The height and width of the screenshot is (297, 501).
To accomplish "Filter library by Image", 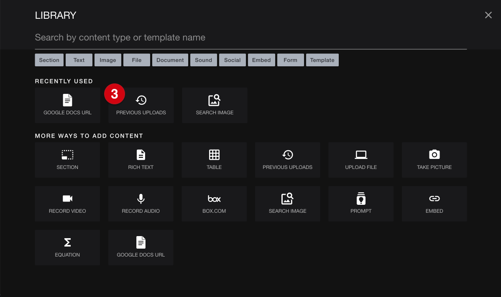I will click(107, 60).
